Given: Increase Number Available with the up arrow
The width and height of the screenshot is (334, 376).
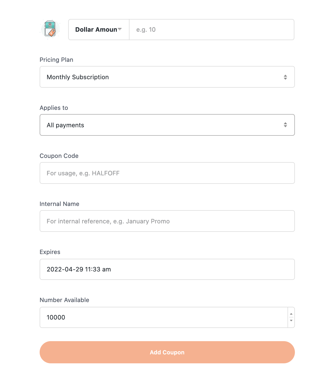Looking at the screenshot, I should [291, 314].
